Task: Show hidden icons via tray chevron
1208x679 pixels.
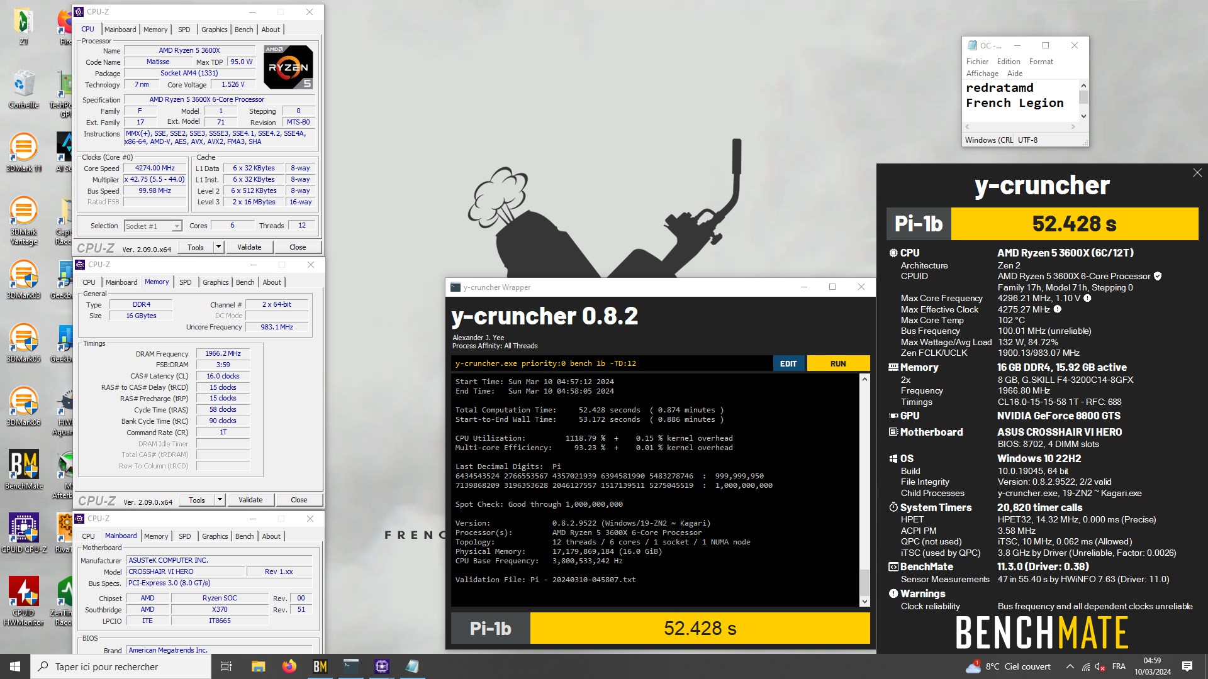Action: click(x=1070, y=666)
